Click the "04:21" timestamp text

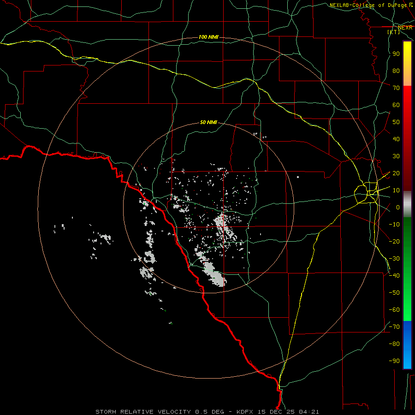[308, 412]
